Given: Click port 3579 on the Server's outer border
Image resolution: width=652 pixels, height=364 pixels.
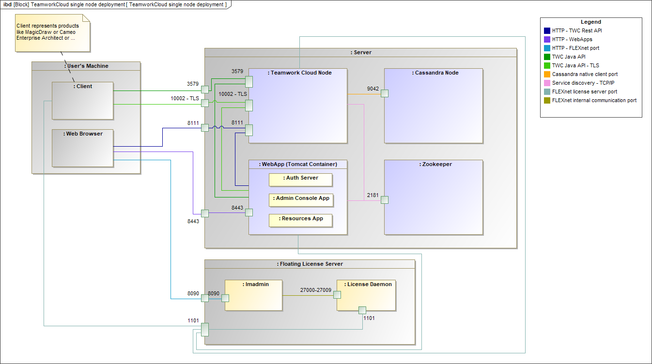Looking at the screenshot, I should tap(205, 89).
